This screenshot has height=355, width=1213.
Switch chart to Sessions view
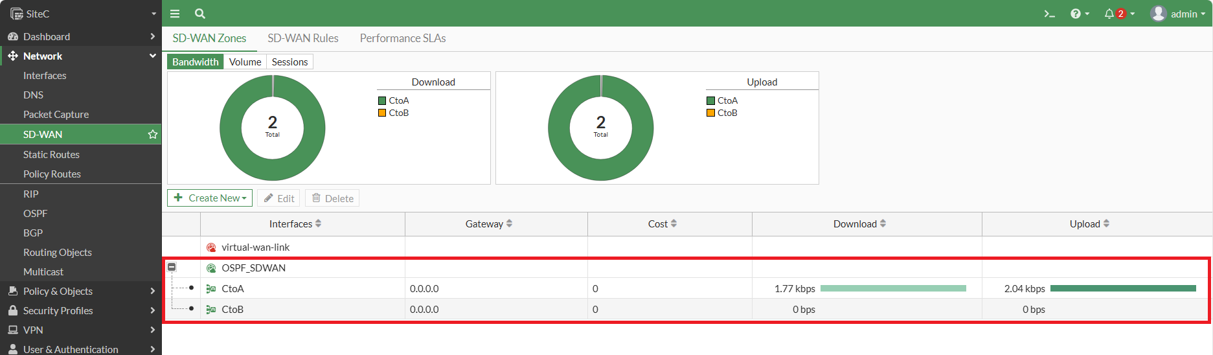(x=289, y=62)
